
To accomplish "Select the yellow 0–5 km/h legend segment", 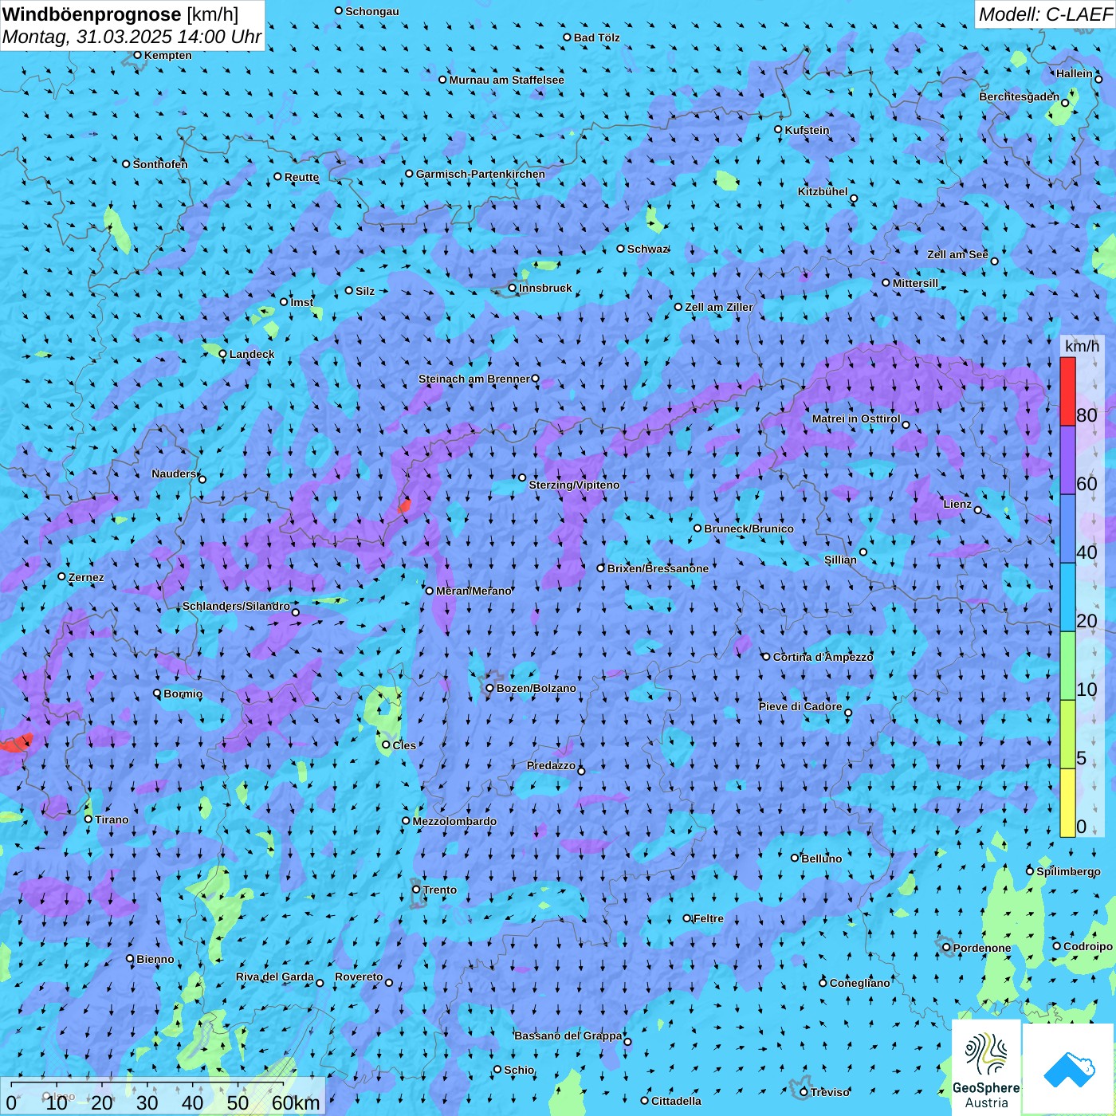I will [1067, 804].
